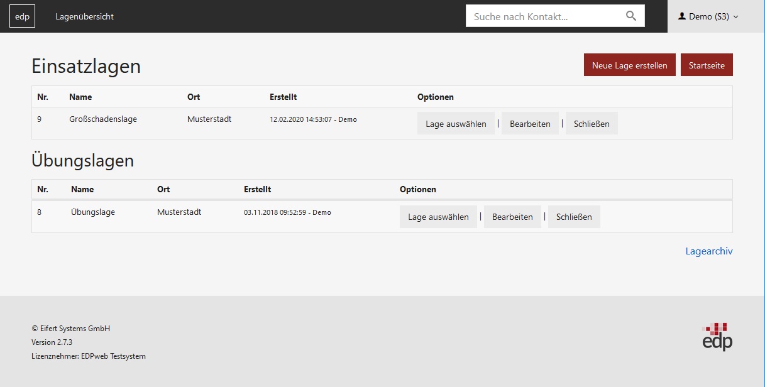765x387 pixels.
Task: Click row number 8 cell
Action: (x=40, y=212)
